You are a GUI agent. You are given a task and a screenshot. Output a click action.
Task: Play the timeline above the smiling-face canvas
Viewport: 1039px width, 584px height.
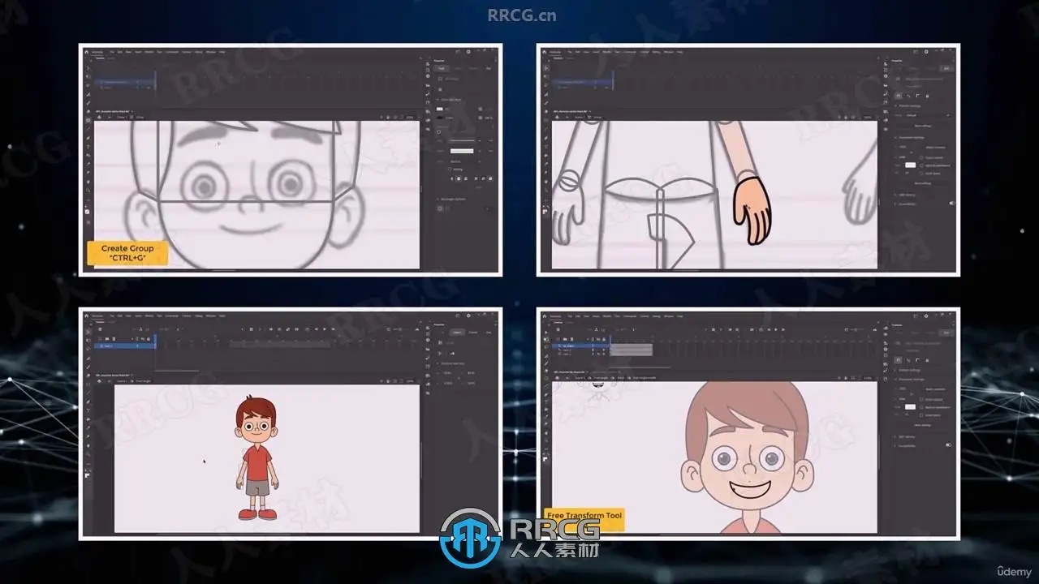[x=776, y=329]
